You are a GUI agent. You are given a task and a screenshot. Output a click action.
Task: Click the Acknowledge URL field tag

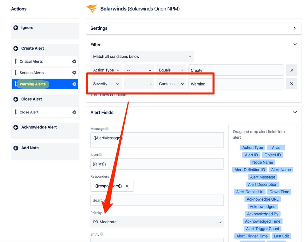tap(262, 199)
